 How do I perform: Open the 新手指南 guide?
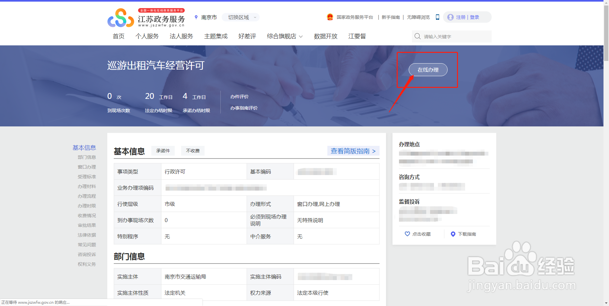tap(391, 17)
